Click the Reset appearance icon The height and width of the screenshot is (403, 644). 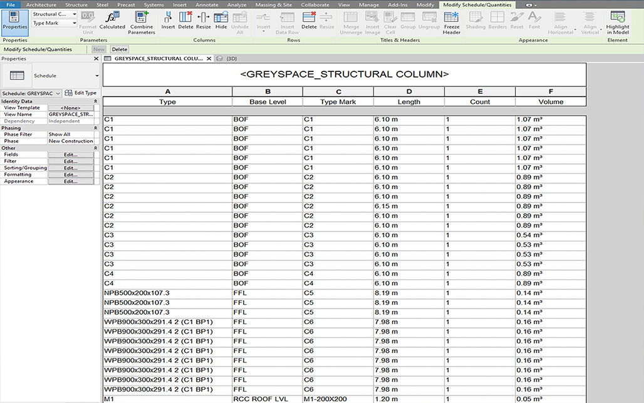[517, 21]
